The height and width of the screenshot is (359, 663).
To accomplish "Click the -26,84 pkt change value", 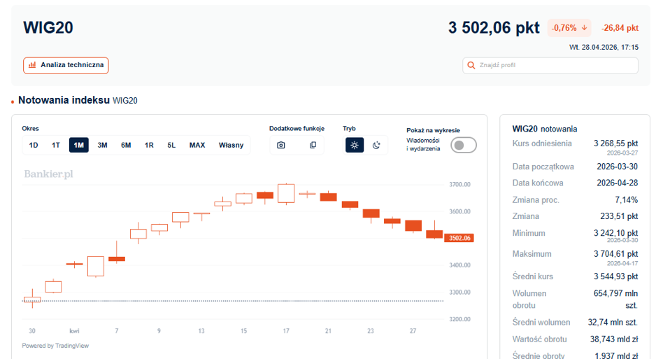I will tap(620, 28).
